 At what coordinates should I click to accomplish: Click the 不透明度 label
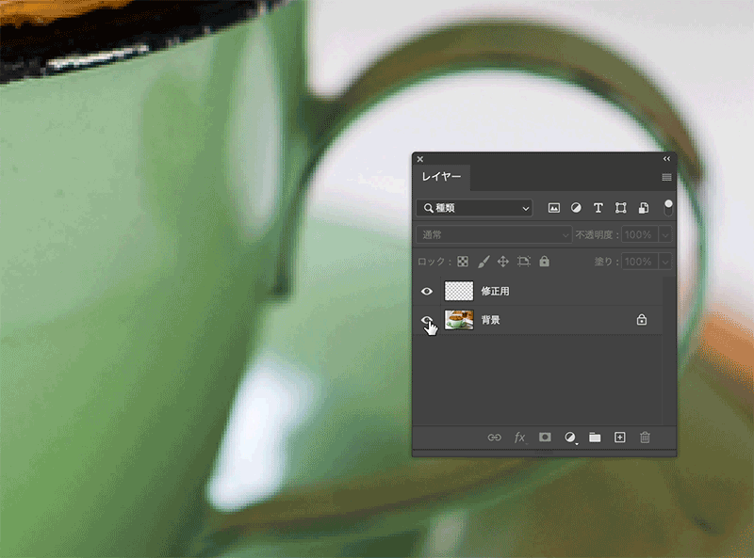pos(595,235)
